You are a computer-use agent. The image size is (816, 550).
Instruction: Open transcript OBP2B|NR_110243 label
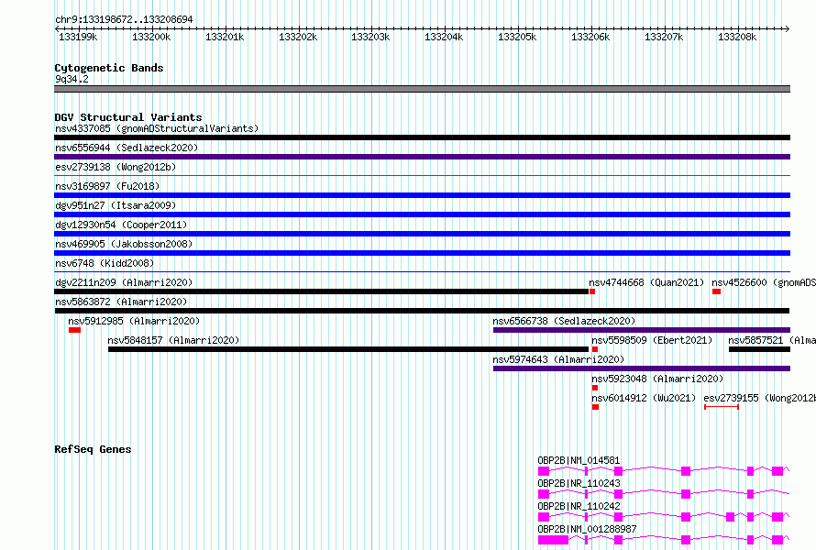click(579, 483)
